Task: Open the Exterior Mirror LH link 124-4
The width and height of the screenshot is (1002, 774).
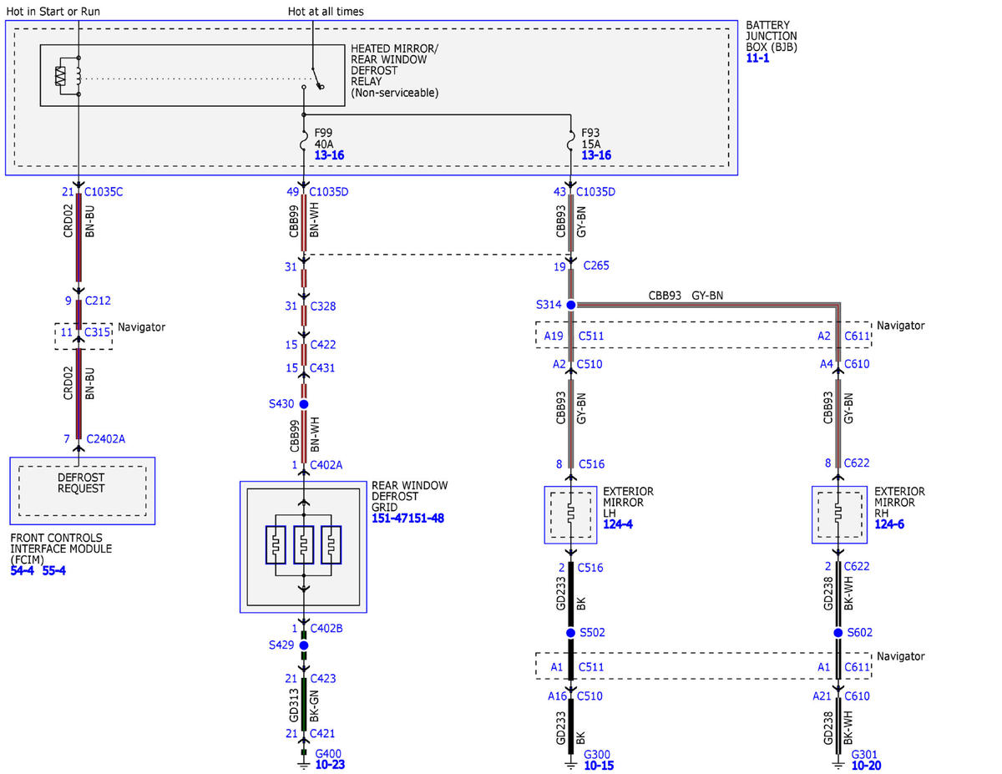Action: (617, 524)
